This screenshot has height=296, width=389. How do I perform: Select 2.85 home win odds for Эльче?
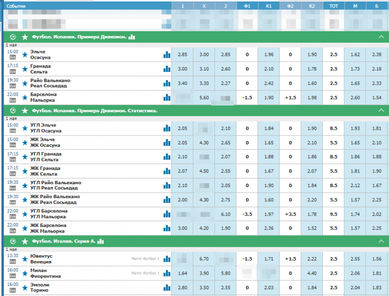[182, 54]
